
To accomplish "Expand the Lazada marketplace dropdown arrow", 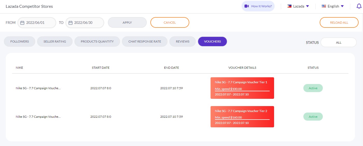I will (x=308, y=6).
